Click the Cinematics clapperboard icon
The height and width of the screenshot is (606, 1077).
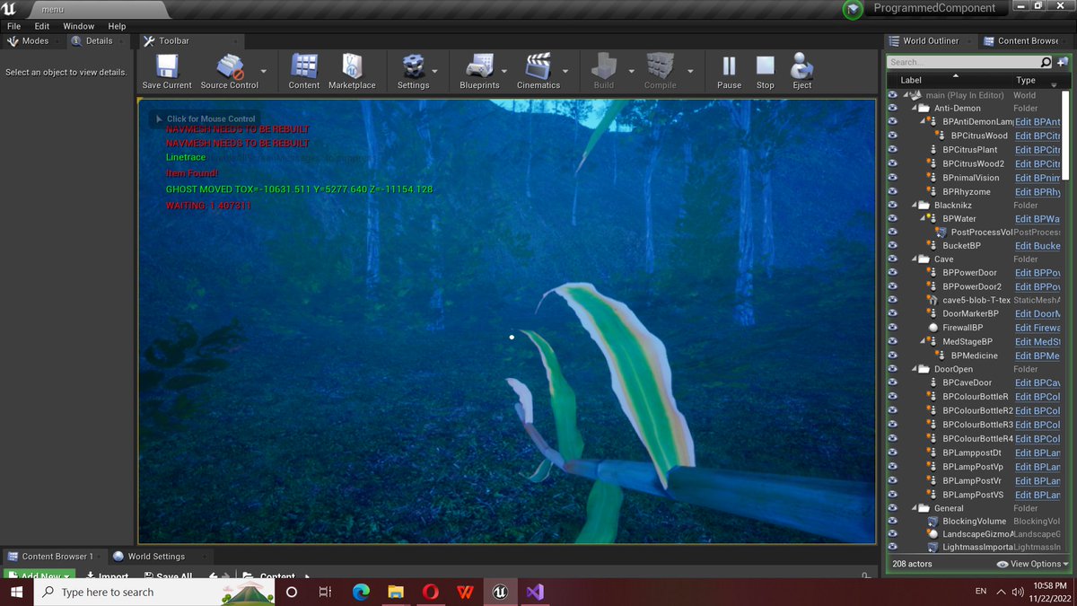coord(538,66)
